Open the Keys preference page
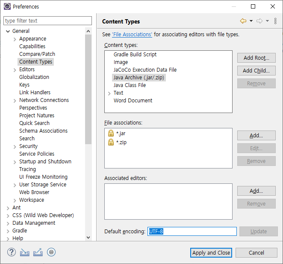This screenshot has height=264, width=283. 24,84
